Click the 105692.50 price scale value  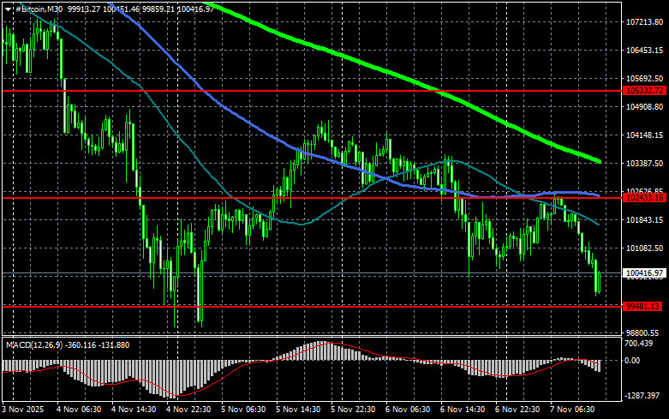coord(644,79)
